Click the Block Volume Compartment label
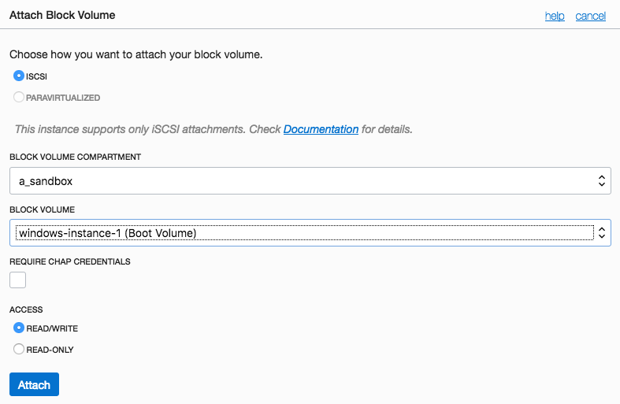 tap(75, 157)
